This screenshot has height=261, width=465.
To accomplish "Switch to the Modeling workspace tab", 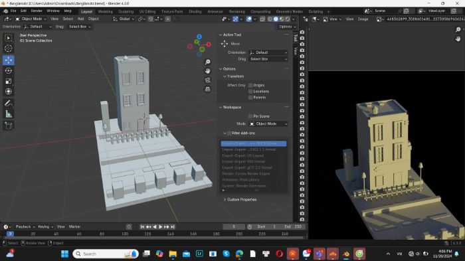I will (x=105, y=11).
